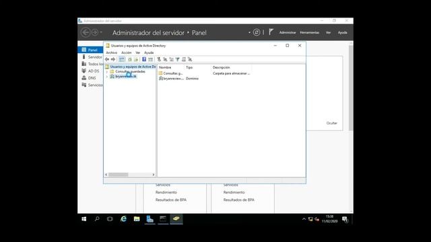Select the Servicios de archivos sidebar item
Screen dimensions: 431x242
click(x=90, y=85)
